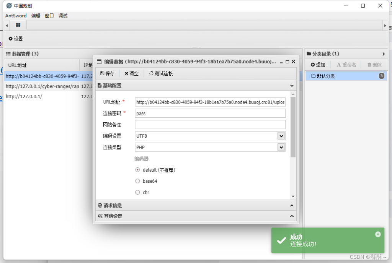
Task: Click the 清空 clear button
Action: pos(132,73)
